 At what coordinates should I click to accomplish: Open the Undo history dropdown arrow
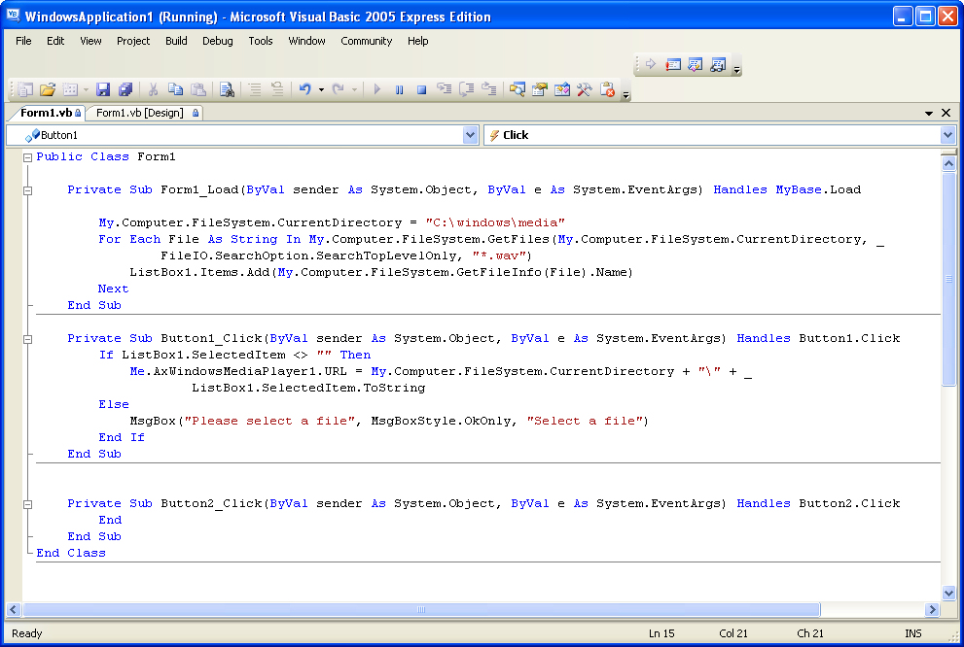point(321,89)
